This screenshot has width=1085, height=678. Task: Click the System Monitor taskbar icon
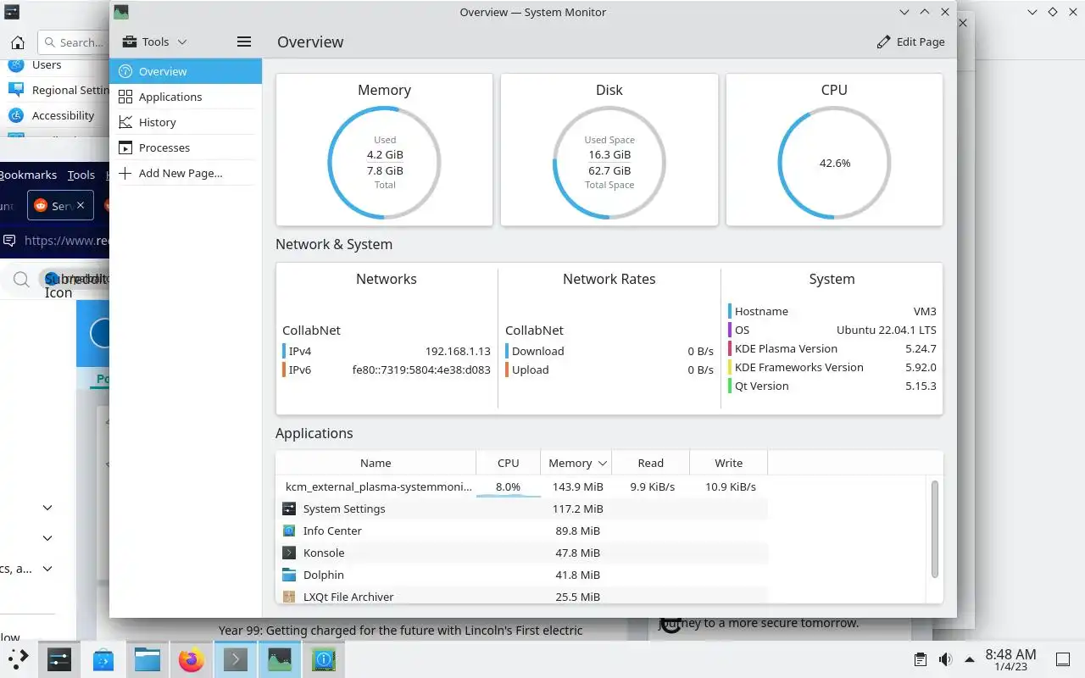pos(280,659)
